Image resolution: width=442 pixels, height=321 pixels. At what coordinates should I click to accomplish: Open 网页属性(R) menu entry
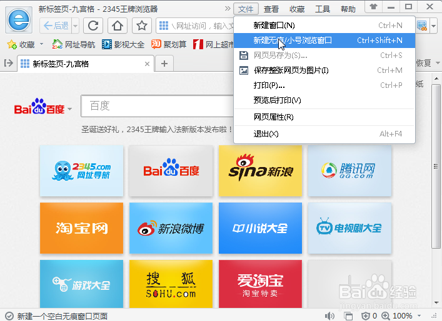tap(324, 117)
